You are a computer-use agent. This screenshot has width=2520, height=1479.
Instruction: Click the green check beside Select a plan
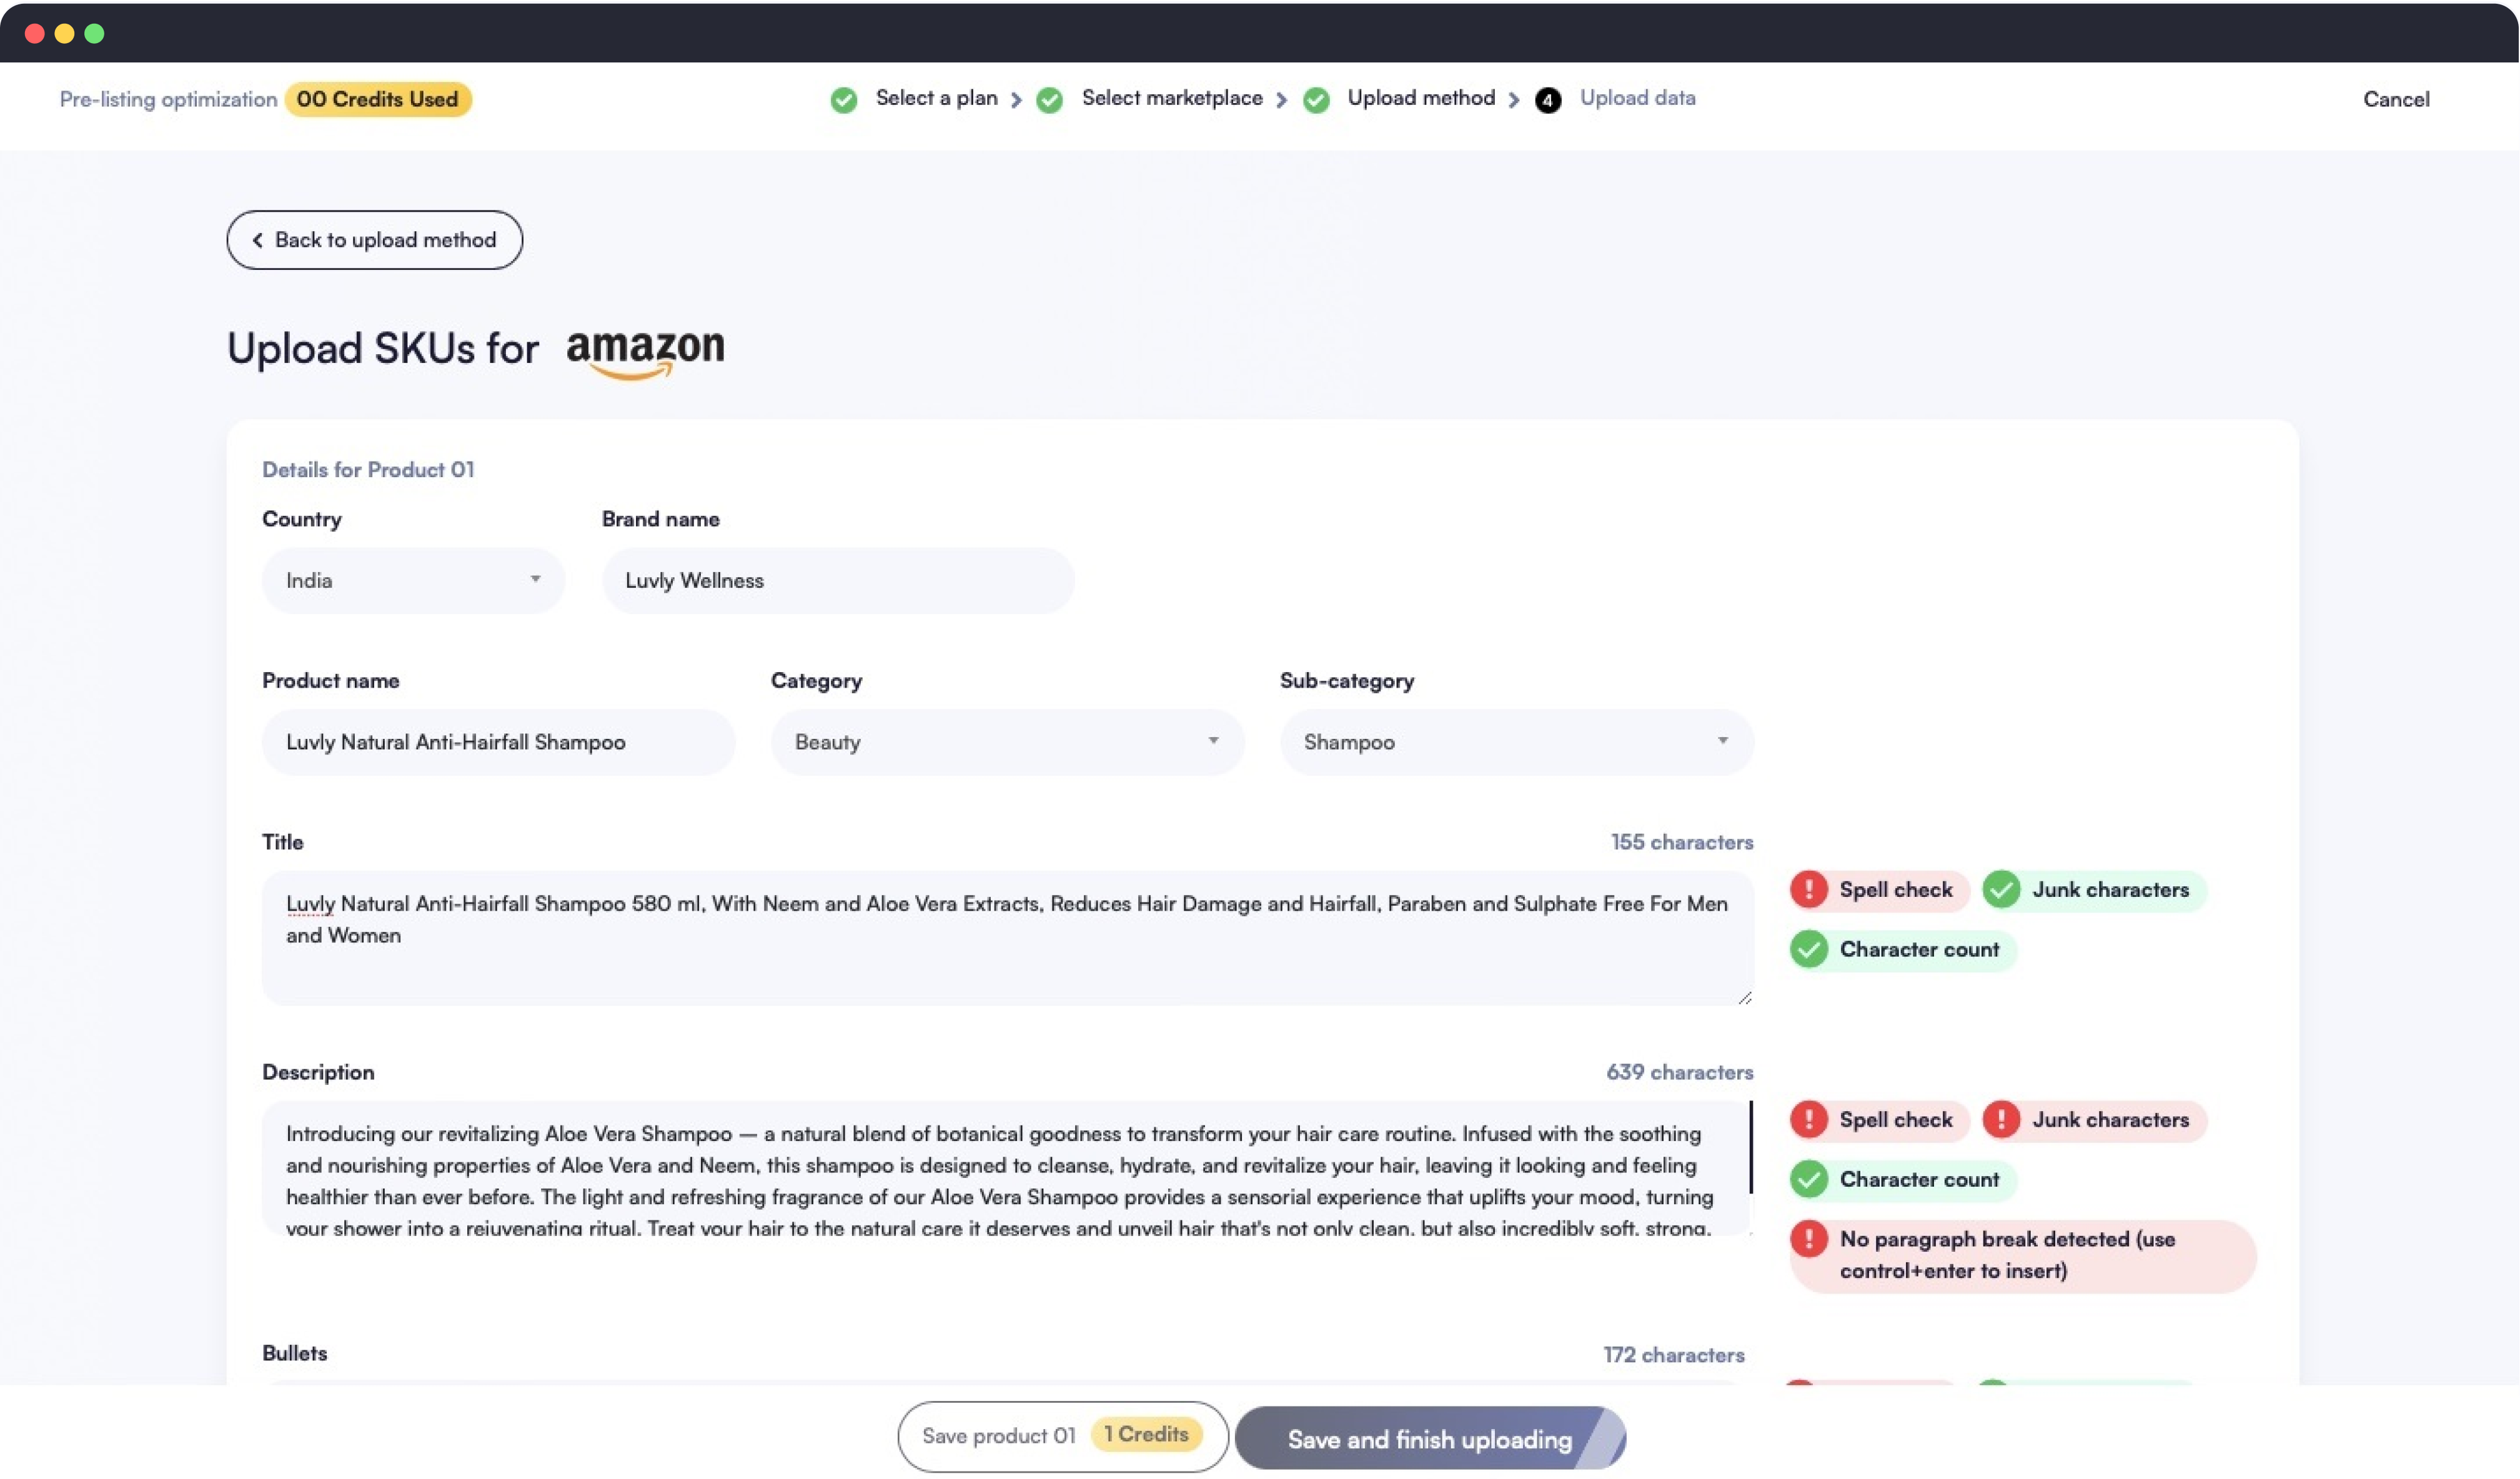click(x=844, y=100)
